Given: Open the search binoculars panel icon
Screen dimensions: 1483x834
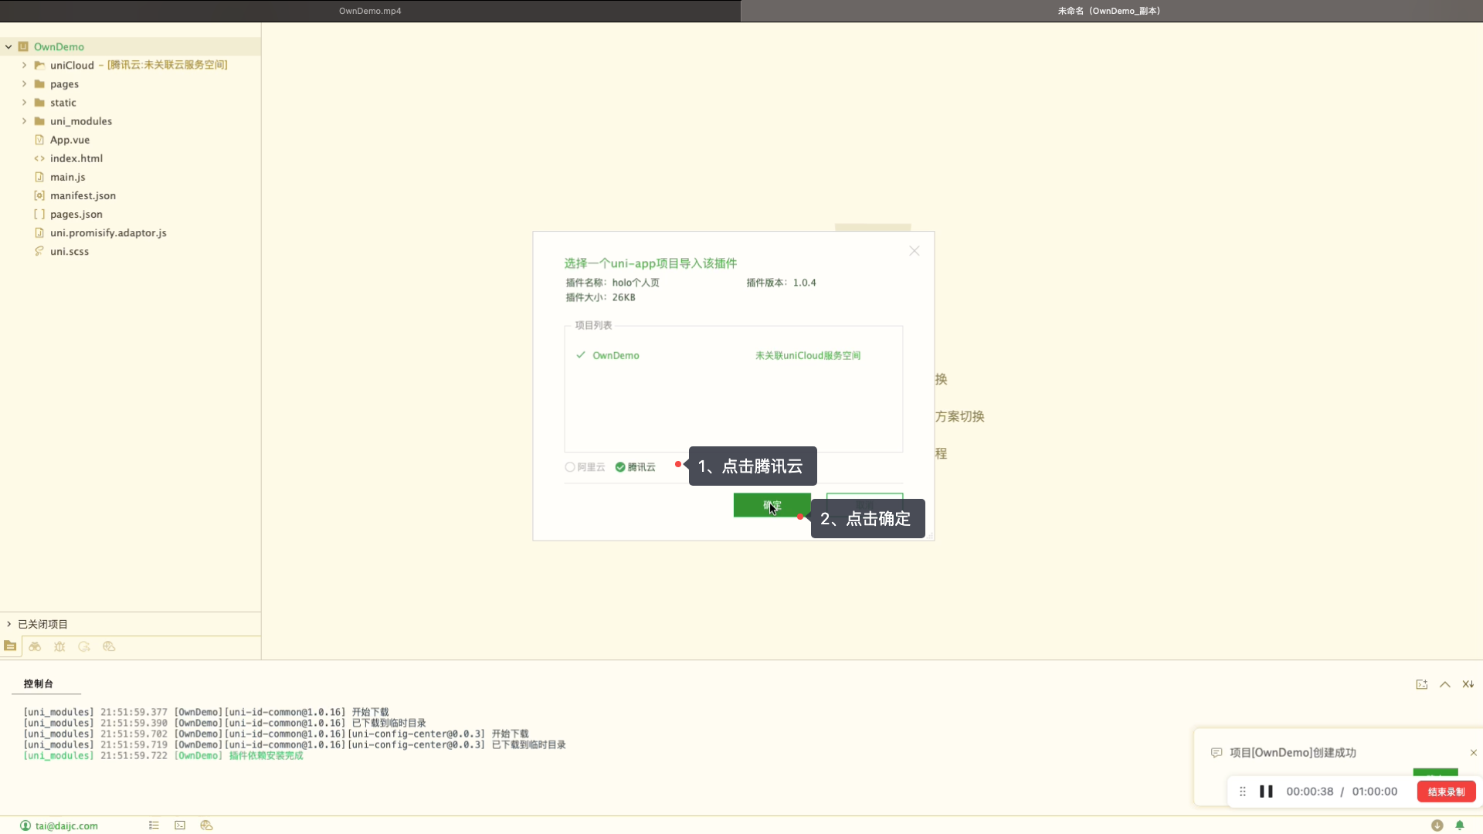Looking at the screenshot, I should coord(35,646).
